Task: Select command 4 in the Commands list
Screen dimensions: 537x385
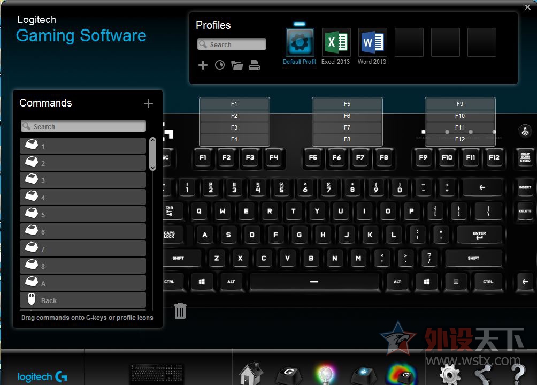Action: point(83,197)
